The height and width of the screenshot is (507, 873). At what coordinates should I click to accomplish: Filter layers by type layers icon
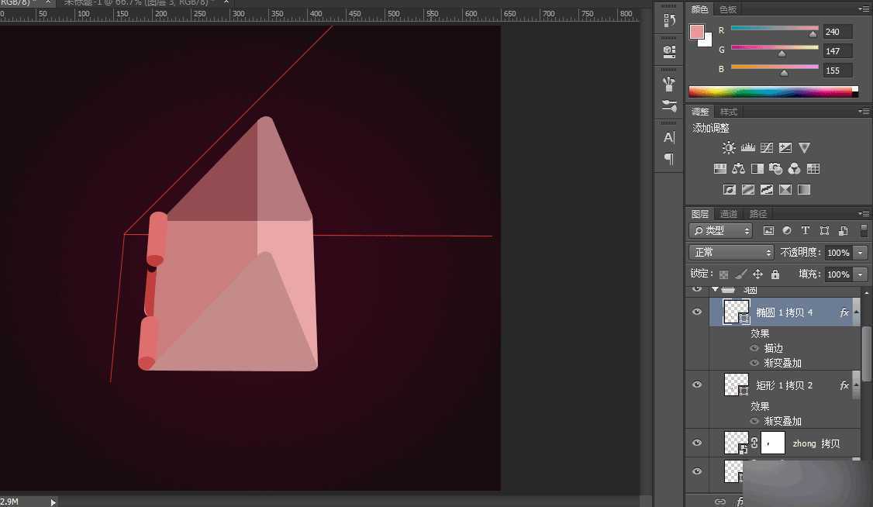806,230
